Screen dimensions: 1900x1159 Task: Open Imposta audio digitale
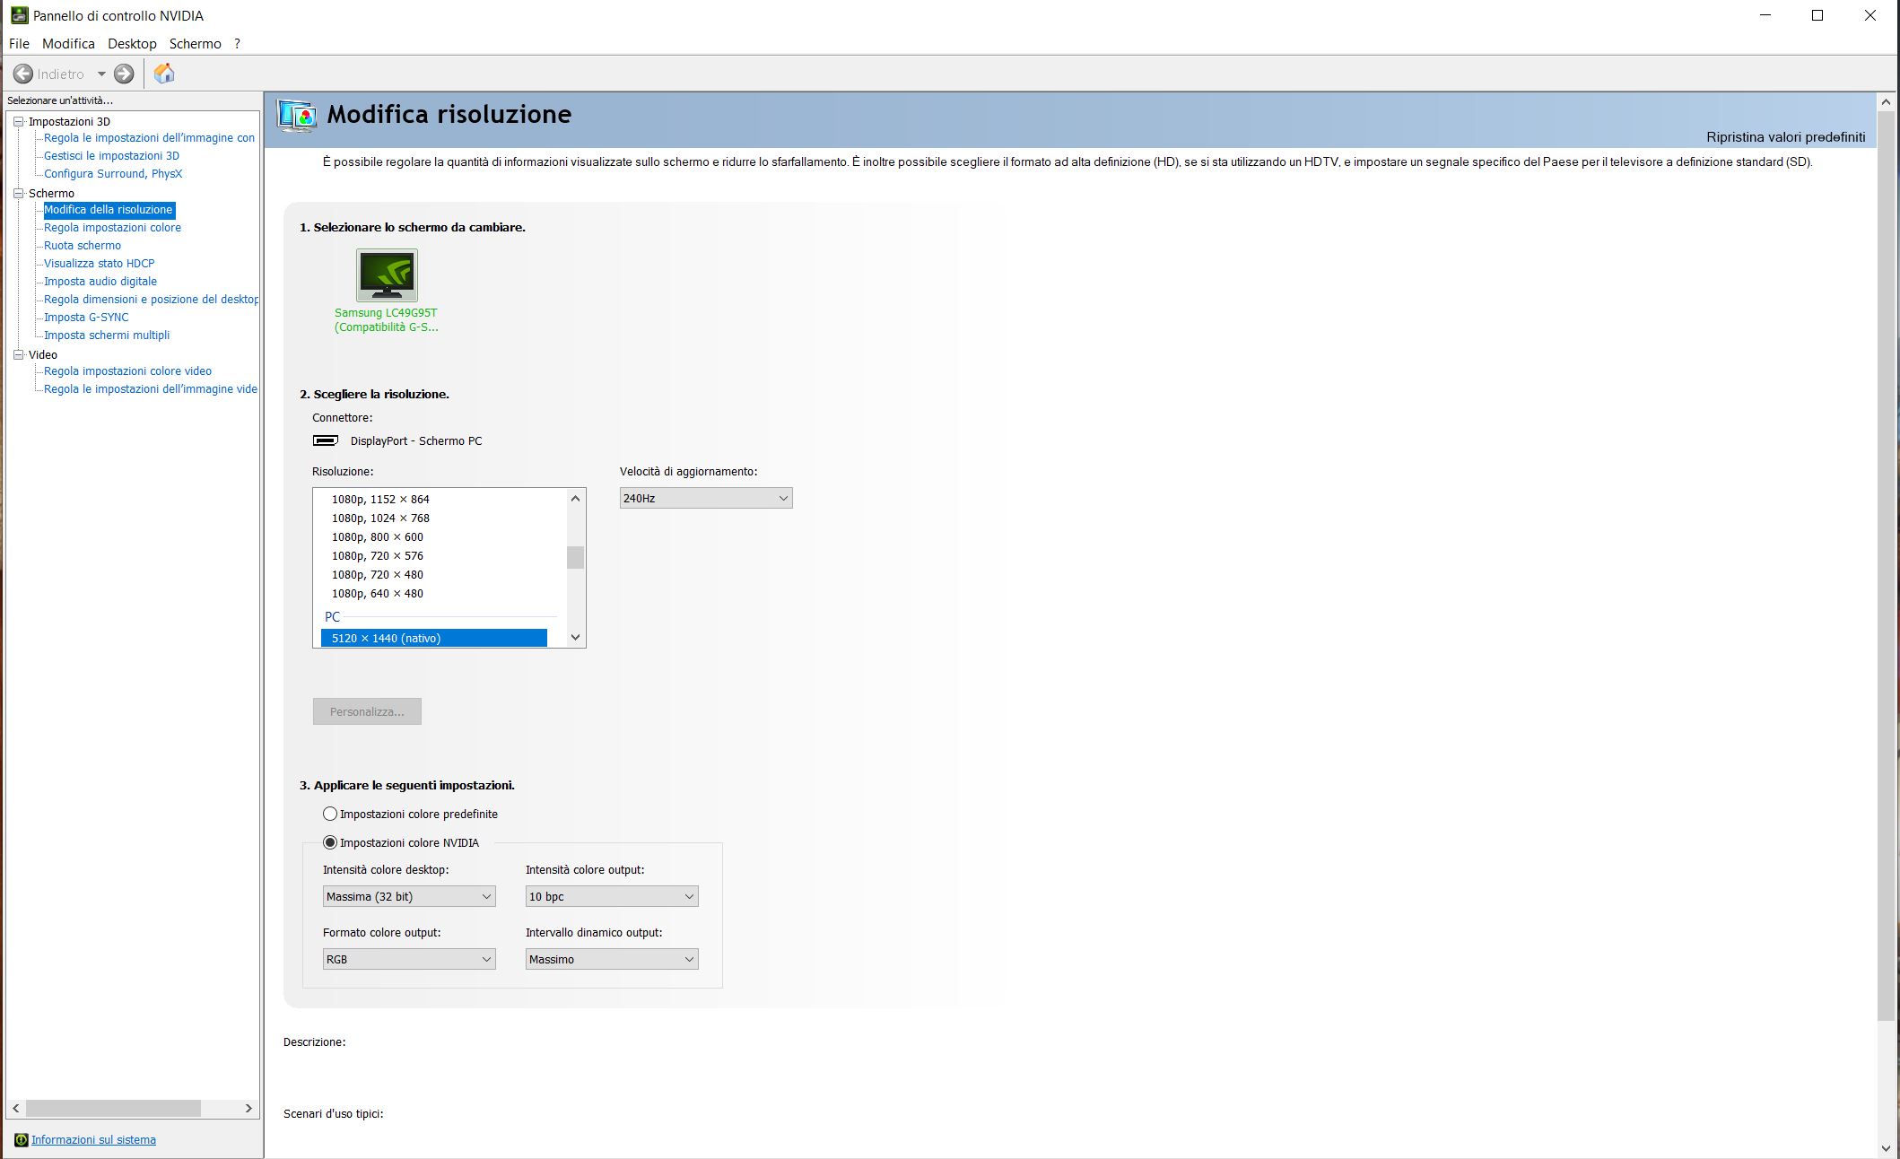tap(100, 281)
